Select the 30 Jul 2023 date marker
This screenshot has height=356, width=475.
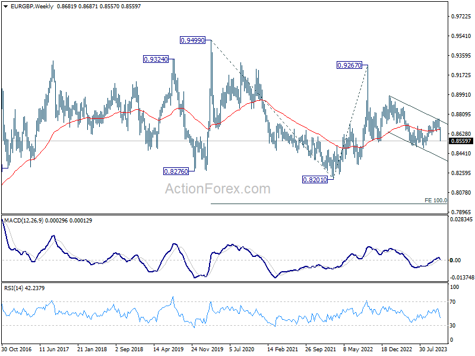point(433,349)
